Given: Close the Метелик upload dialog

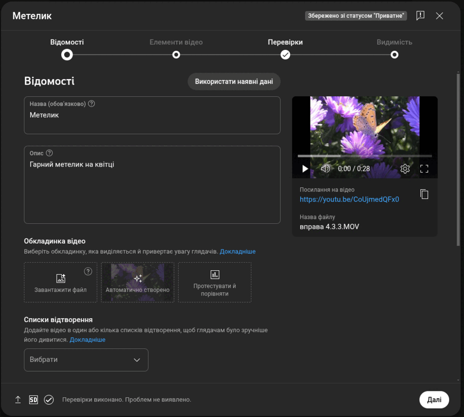Looking at the screenshot, I should pyautogui.click(x=439, y=16).
